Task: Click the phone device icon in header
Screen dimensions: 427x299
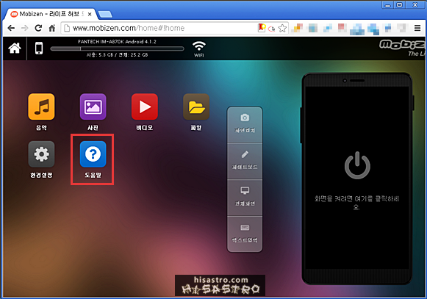Action: (39, 48)
